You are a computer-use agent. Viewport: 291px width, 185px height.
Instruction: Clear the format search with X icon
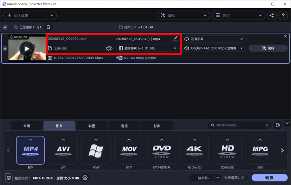(x=267, y=125)
